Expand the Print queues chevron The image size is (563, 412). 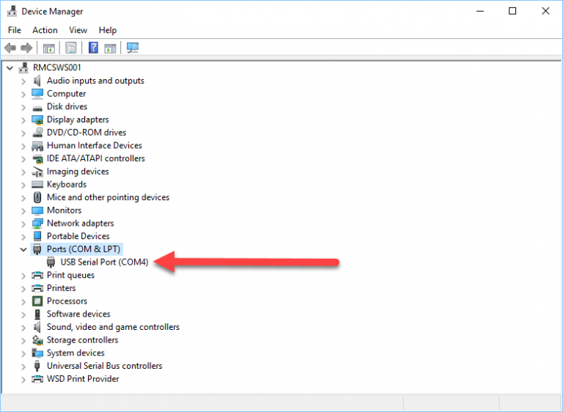(23, 276)
